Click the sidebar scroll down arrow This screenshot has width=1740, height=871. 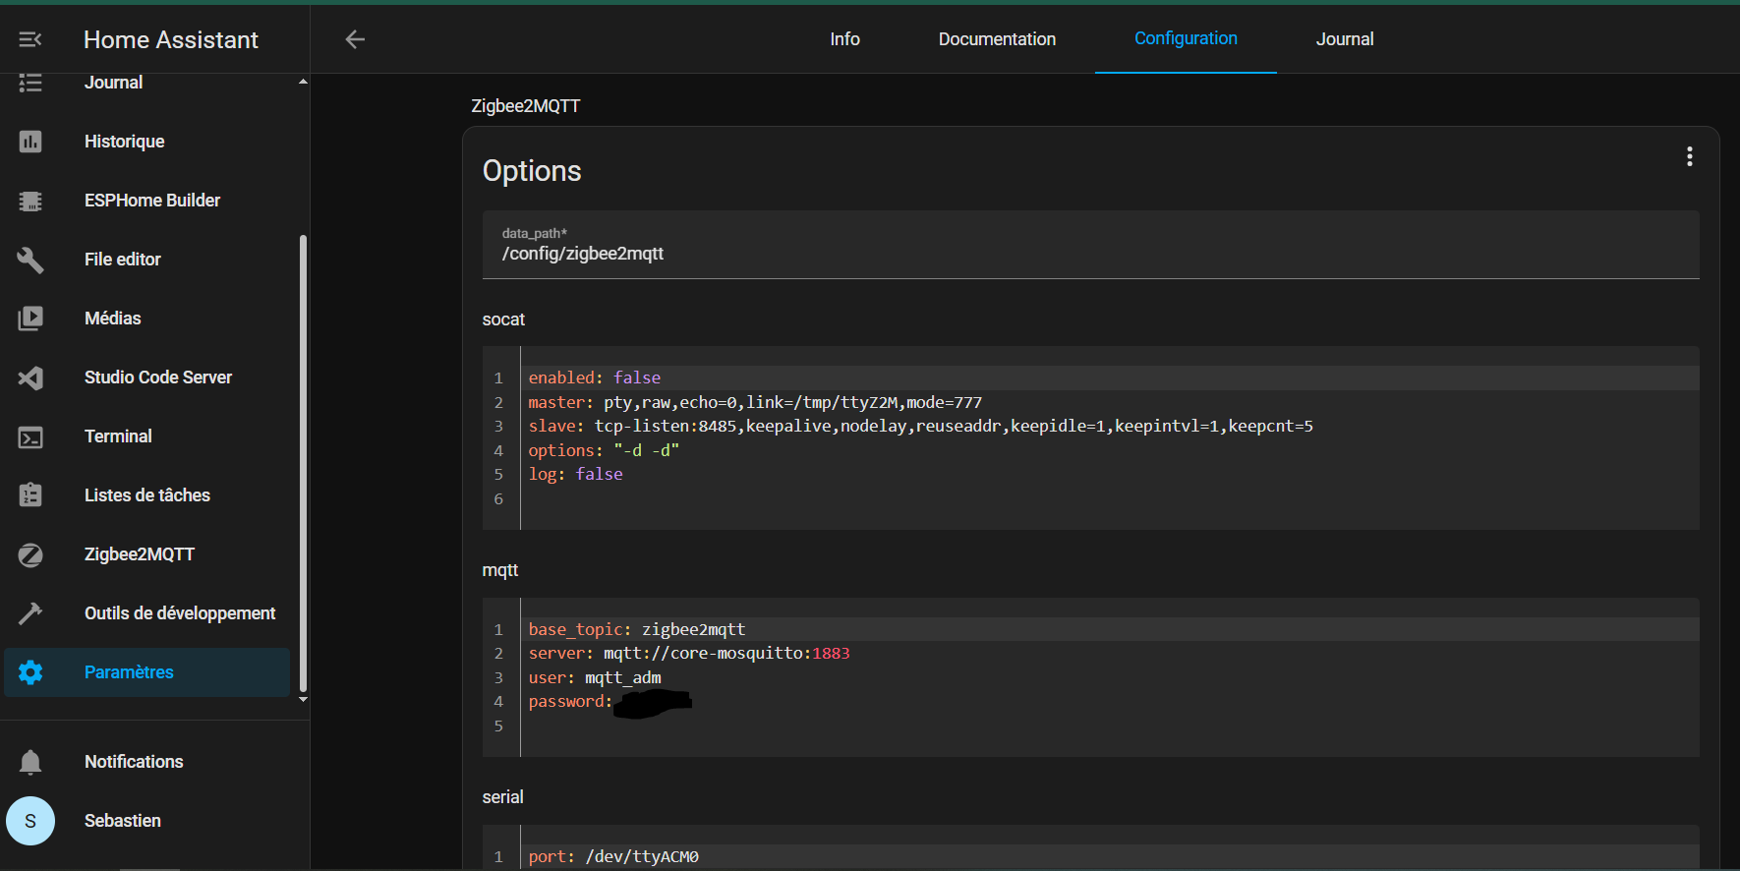[303, 699]
